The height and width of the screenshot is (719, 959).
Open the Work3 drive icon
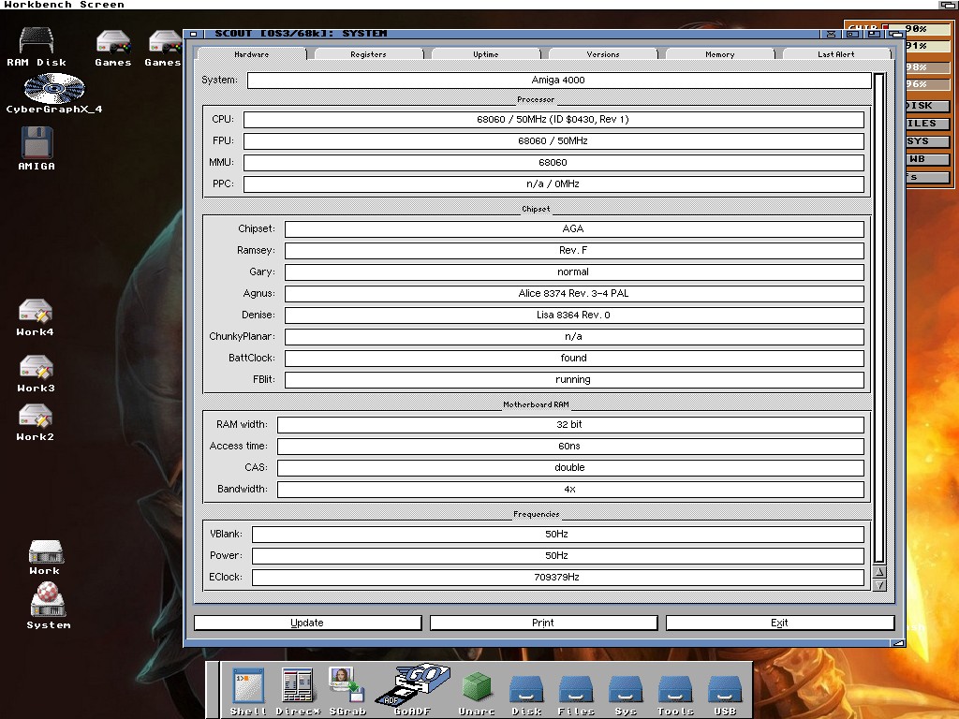36,374
